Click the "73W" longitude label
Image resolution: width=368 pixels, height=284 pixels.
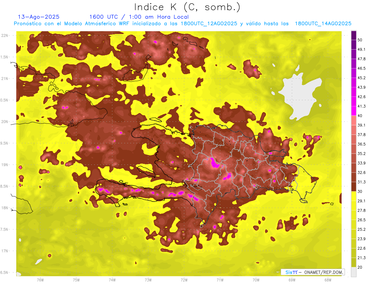point(148,280)
